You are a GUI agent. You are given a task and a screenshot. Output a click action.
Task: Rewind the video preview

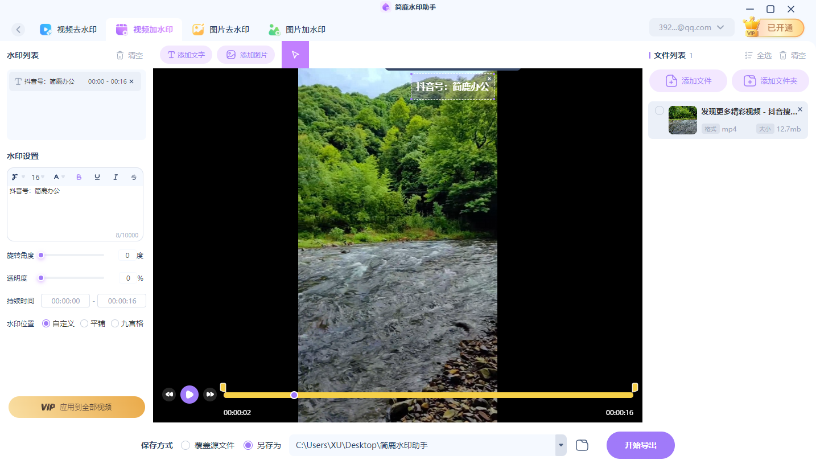(x=169, y=394)
